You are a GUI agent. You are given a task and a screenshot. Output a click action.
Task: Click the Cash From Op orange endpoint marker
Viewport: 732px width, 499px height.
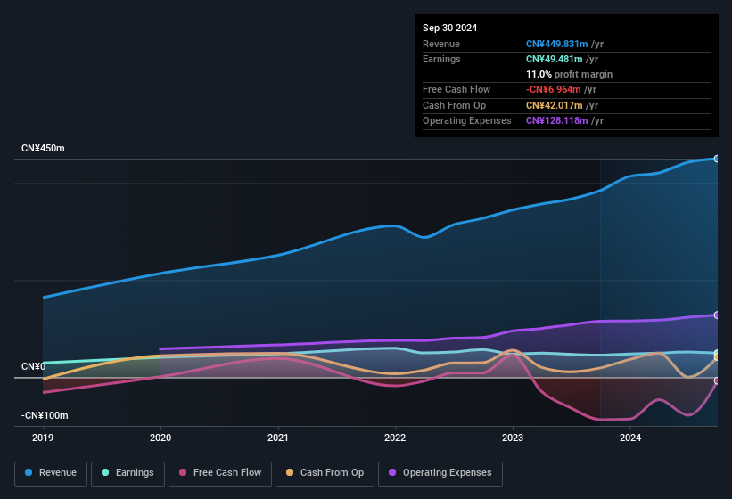[716, 357]
